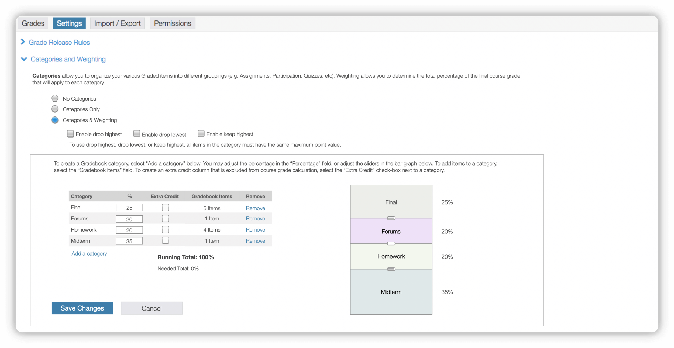The image size is (674, 348).
Task: Click the Add a category link
Action: [x=89, y=253]
